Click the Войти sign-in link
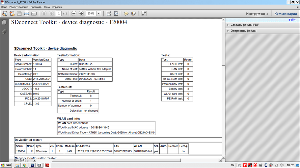Viewport: 300px width, 168px height. click(x=292, y=20)
